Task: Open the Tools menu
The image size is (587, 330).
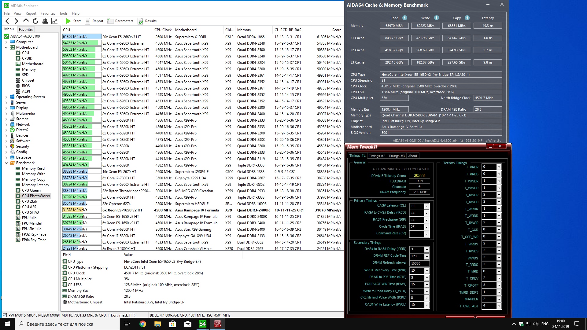Action: click(x=63, y=13)
